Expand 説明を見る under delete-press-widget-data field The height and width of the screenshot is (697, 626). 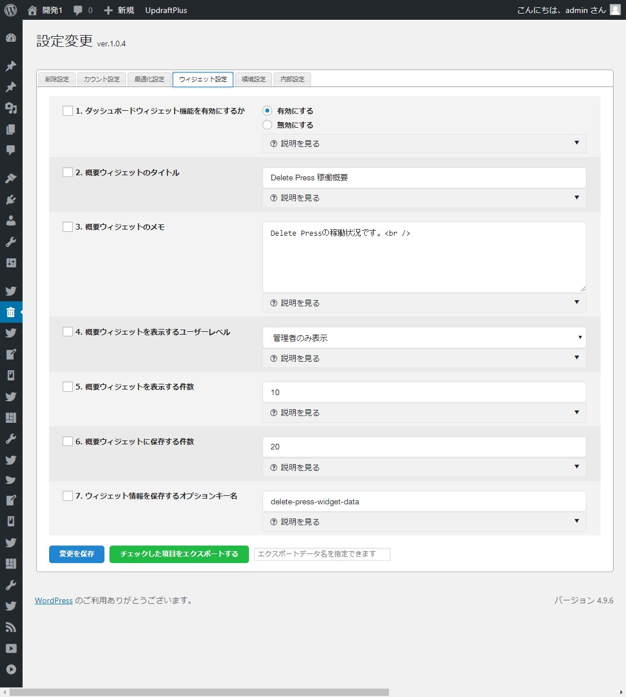424,522
